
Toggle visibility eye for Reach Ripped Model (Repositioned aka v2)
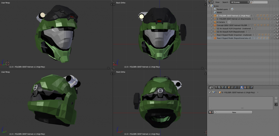[x=271, y=38]
